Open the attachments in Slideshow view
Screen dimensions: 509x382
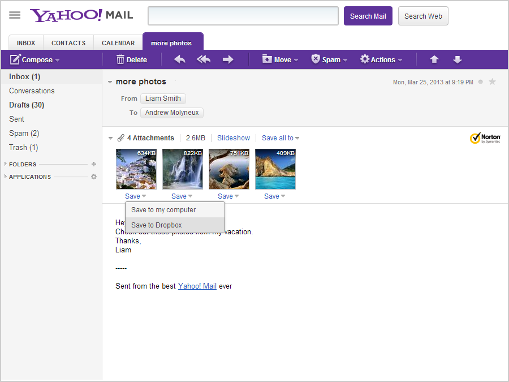(x=233, y=138)
